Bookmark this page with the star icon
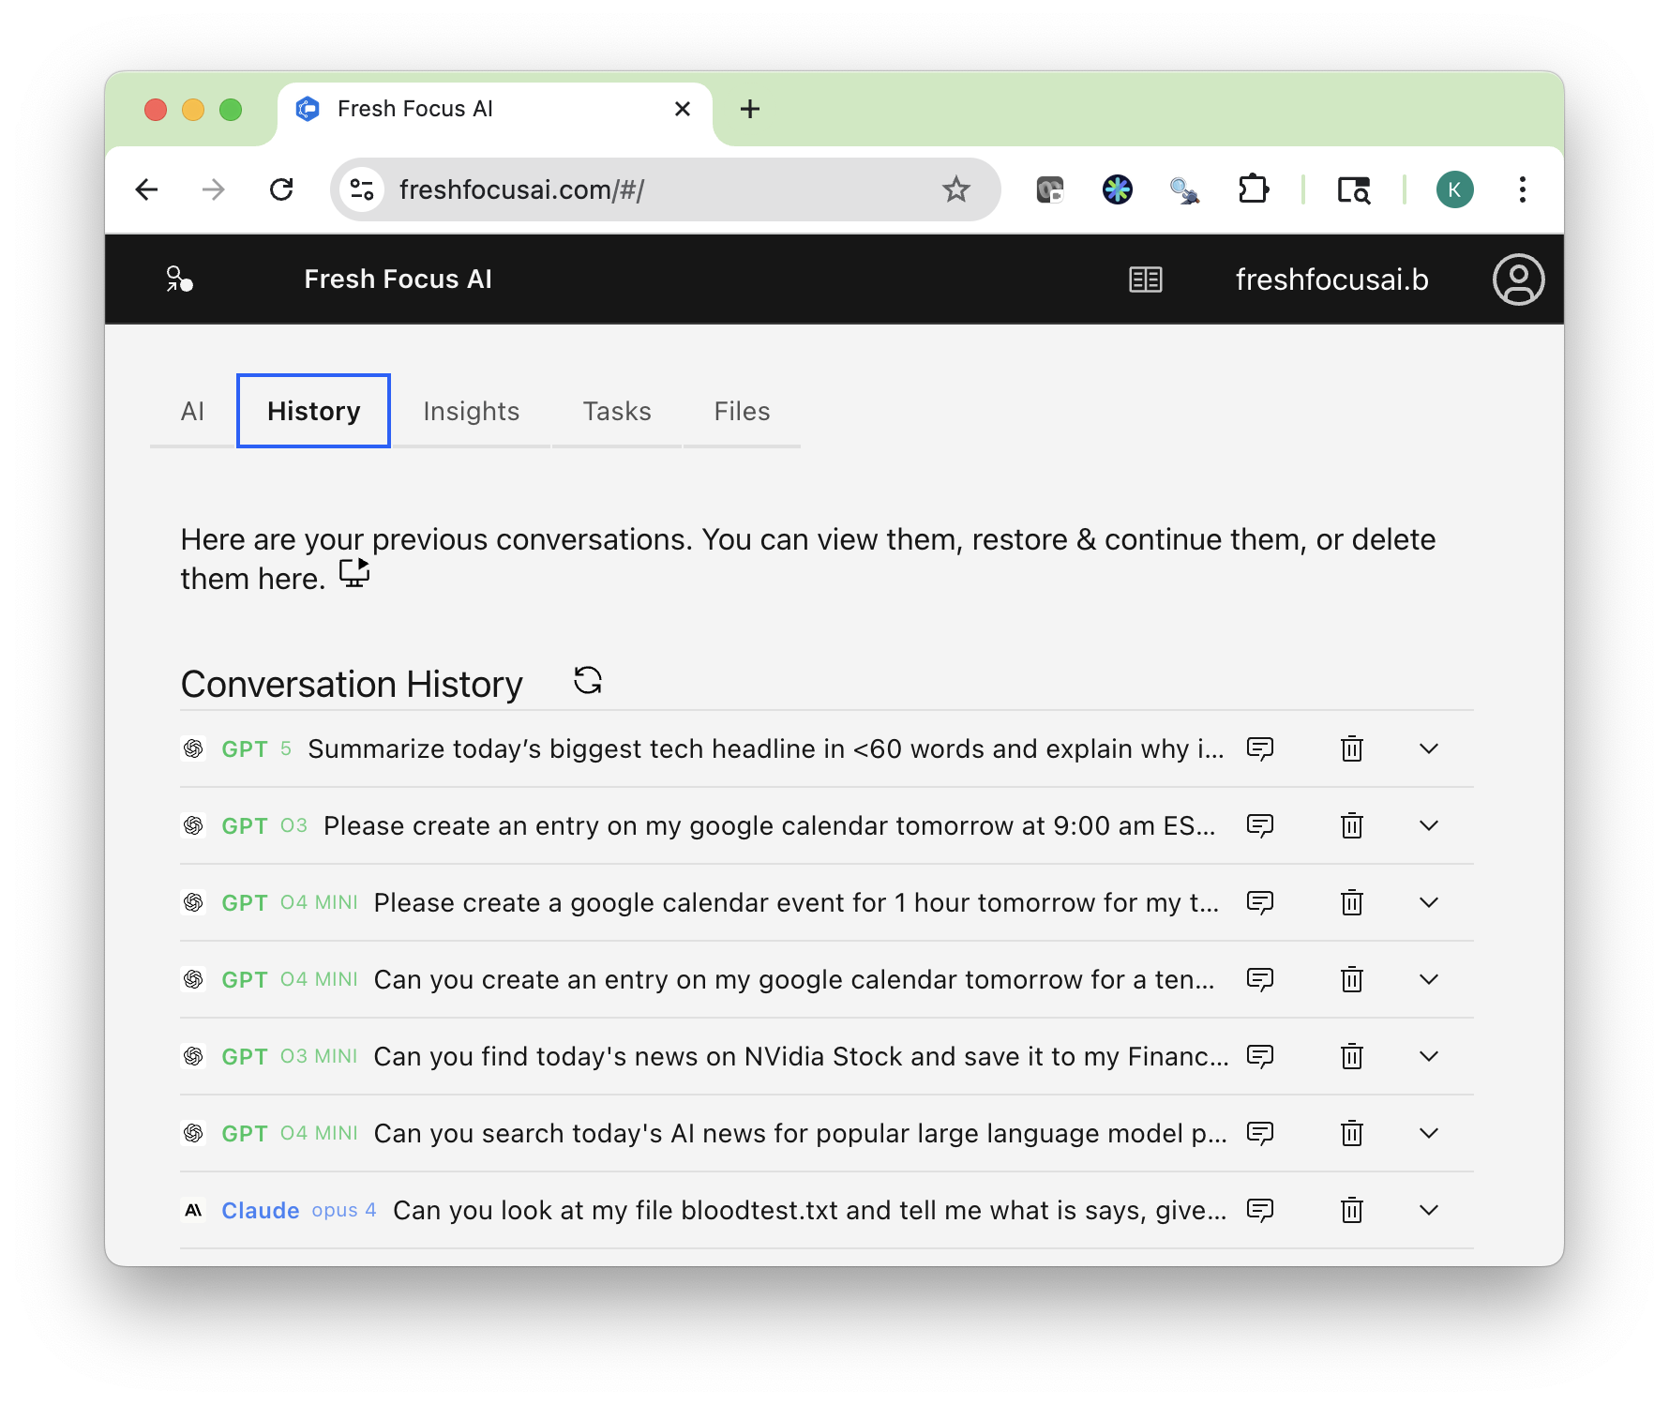 coord(955,190)
